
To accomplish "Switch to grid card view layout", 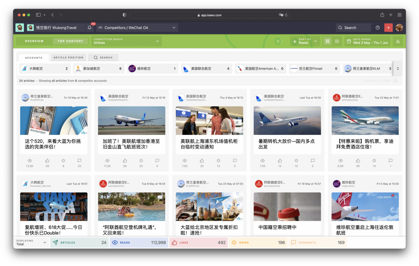I will click(x=327, y=41).
